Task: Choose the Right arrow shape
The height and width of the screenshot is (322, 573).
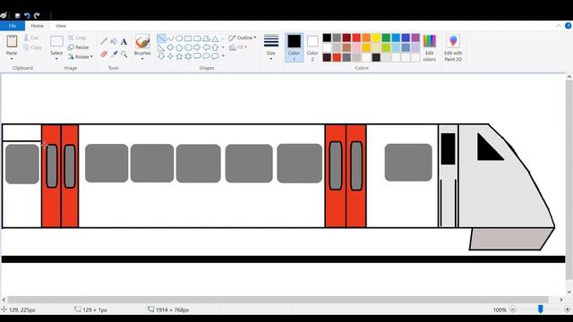Action: click(x=197, y=47)
